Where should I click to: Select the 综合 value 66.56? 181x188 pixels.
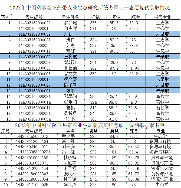[x=134, y=169]
